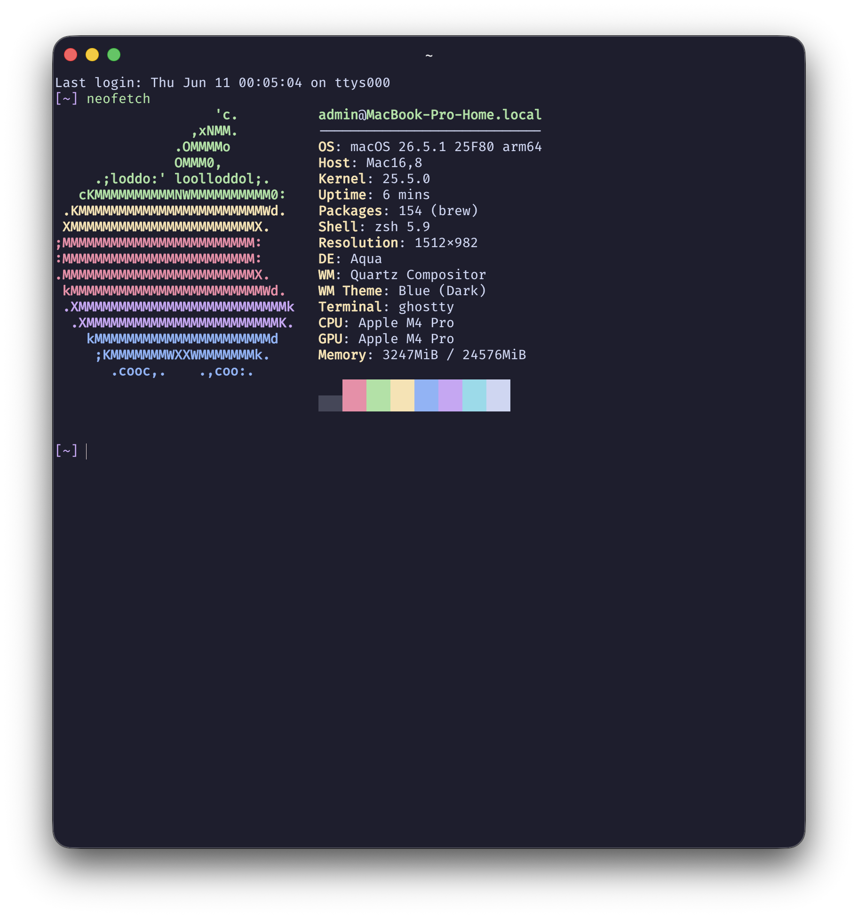Minimize the terminal with the yellow button

[x=92, y=55]
